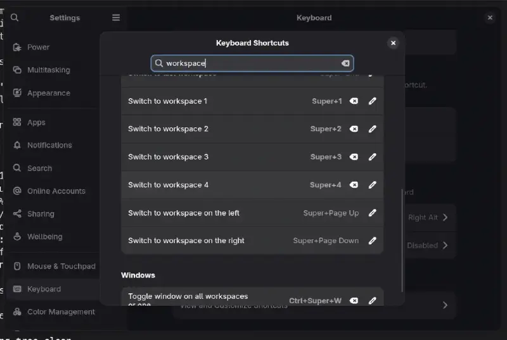Reset the Switch to workspace 3 shortcut
This screenshot has width=507, height=340.
coord(354,157)
